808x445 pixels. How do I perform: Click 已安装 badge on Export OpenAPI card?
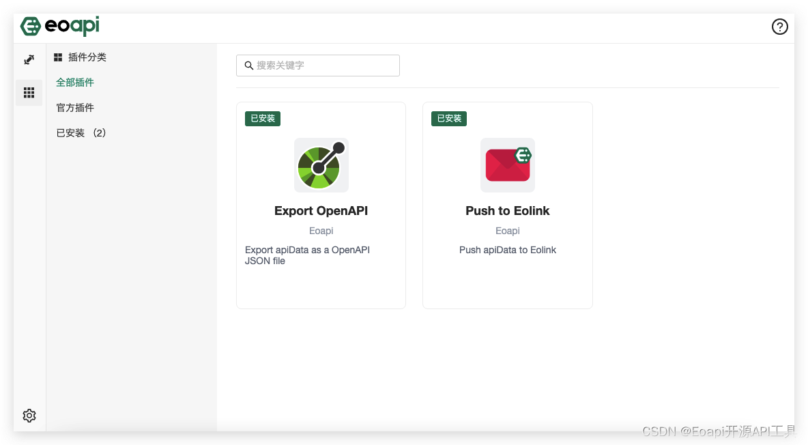tap(262, 119)
